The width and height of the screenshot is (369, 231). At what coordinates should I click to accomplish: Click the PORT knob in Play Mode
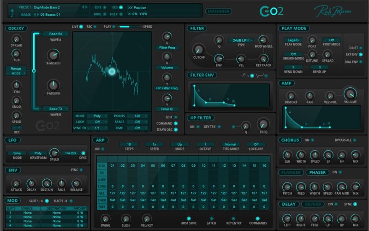click(x=312, y=40)
